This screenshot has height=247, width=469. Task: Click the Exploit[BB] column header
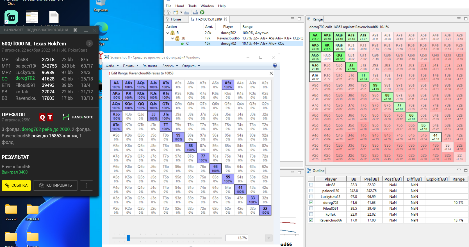pos(437,179)
